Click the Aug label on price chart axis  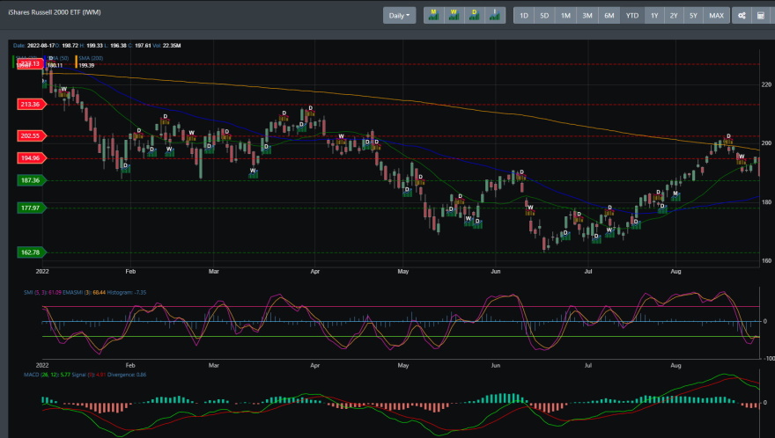[x=675, y=271]
